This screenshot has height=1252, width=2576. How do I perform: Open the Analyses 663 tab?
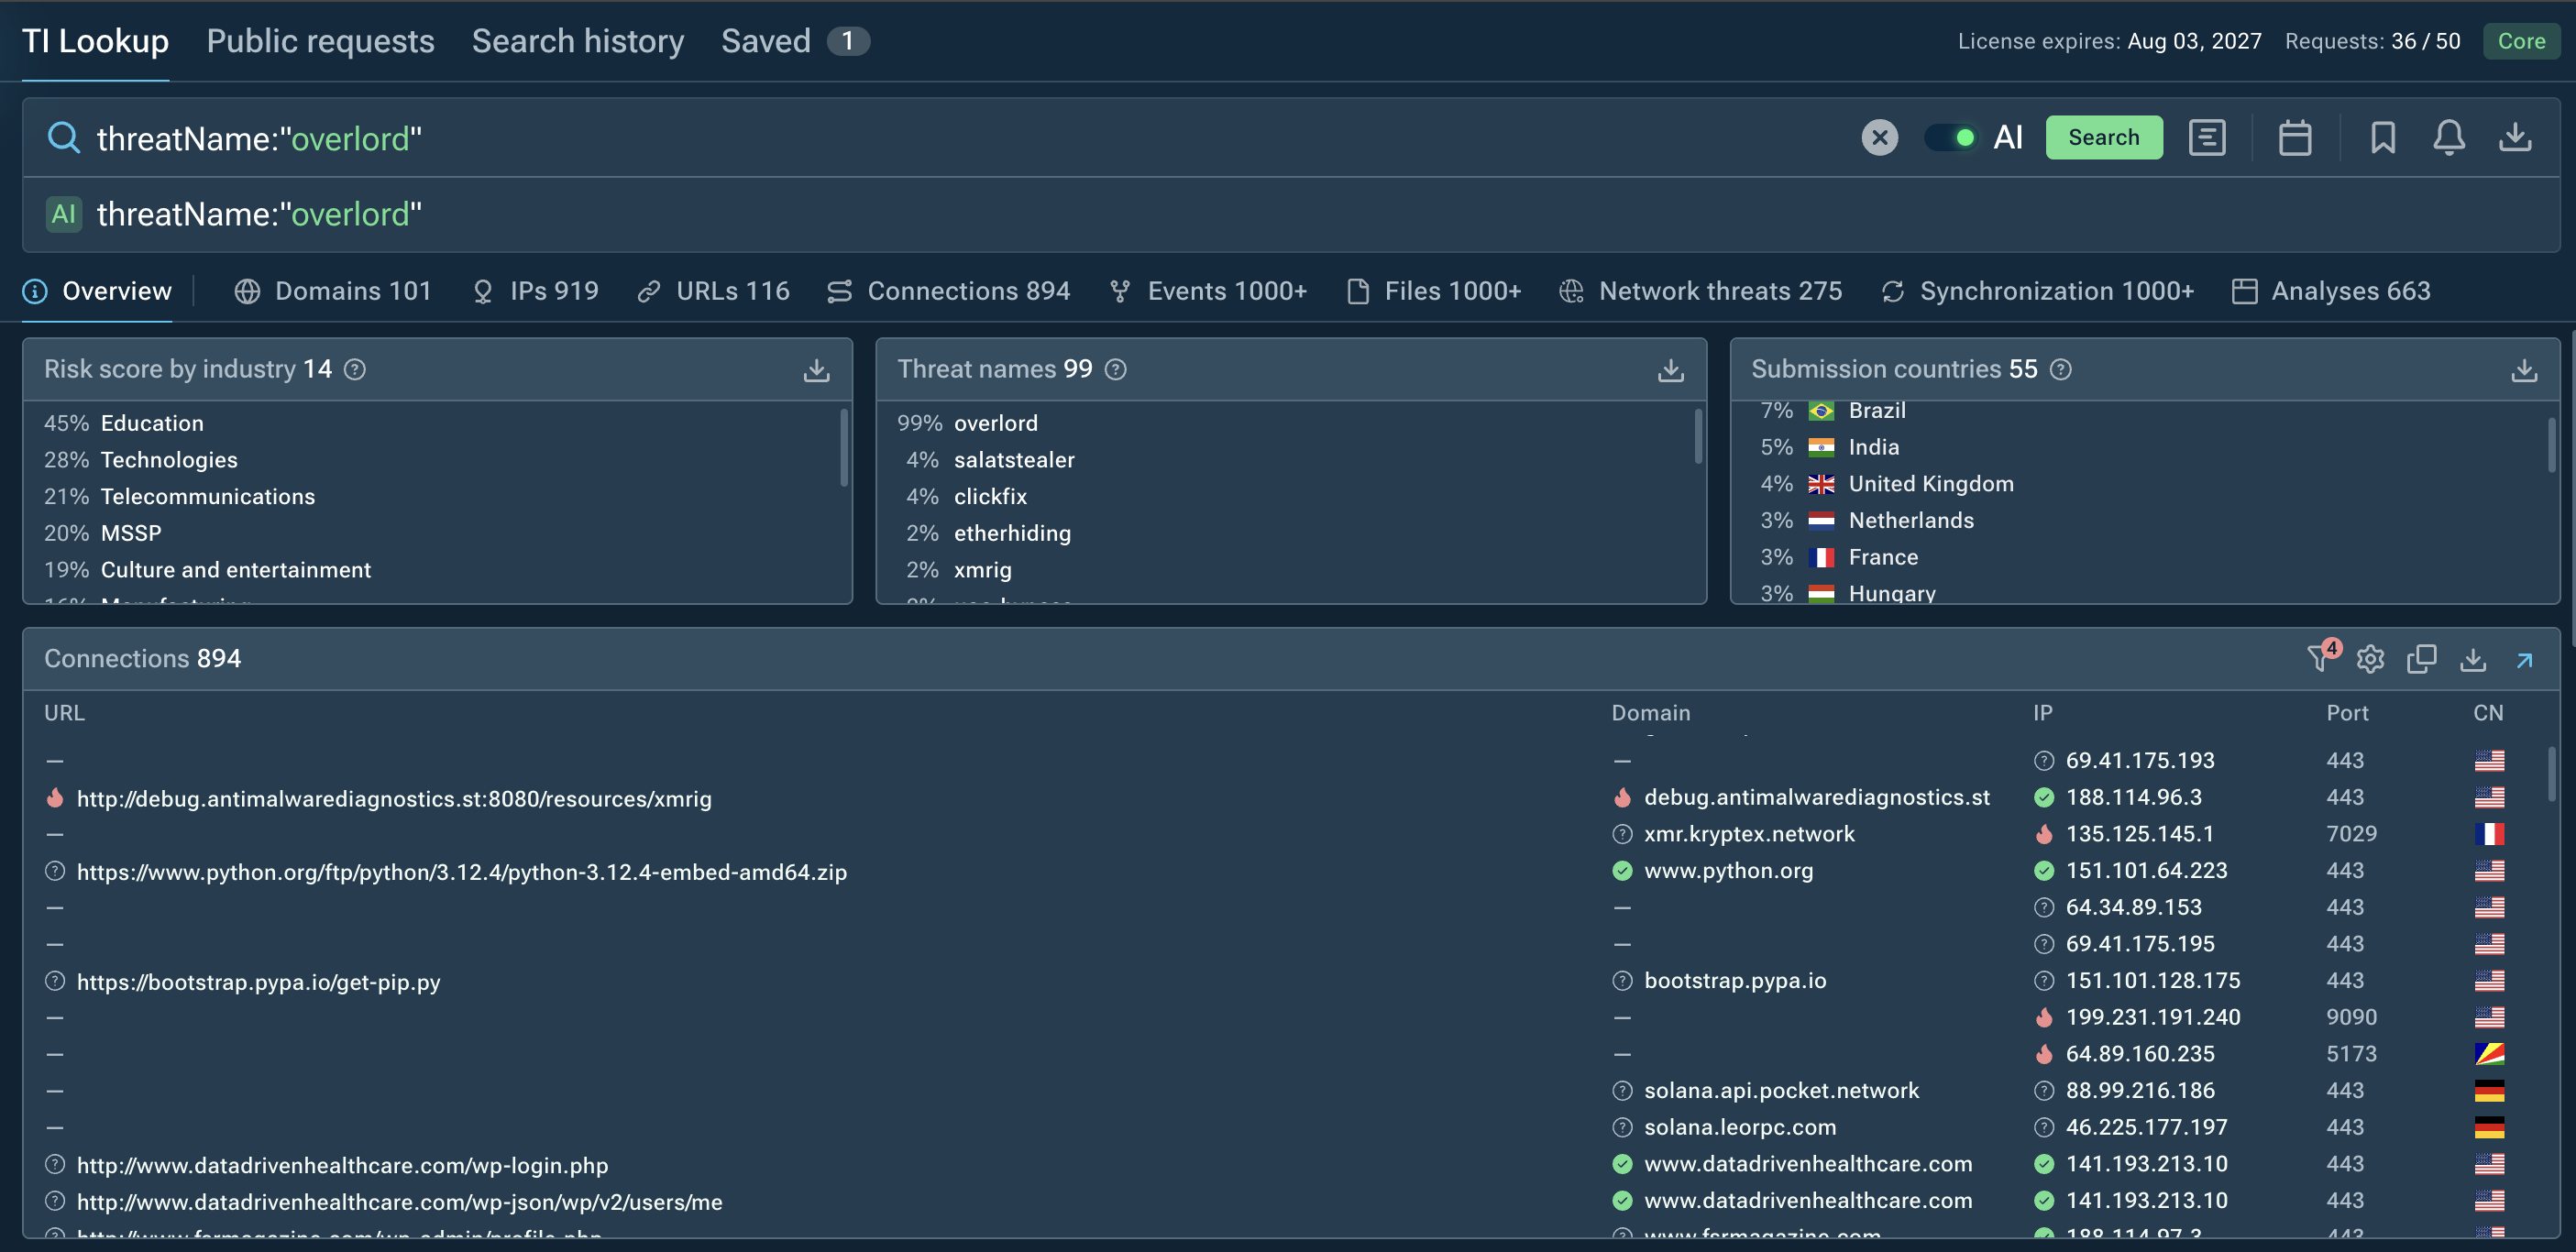pyautogui.click(x=2331, y=291)
